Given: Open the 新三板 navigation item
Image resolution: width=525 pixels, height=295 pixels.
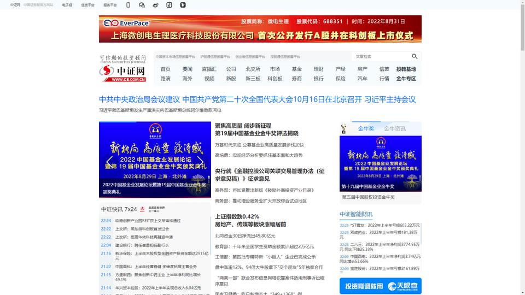Looking at the screenshot, I should [253, 79].
